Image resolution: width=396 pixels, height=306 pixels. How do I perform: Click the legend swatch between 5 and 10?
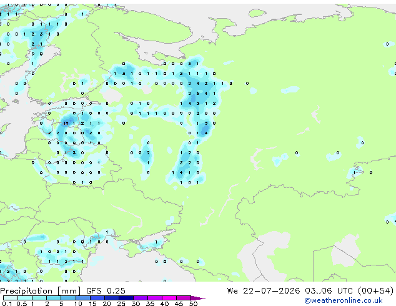tap(69, 298)
